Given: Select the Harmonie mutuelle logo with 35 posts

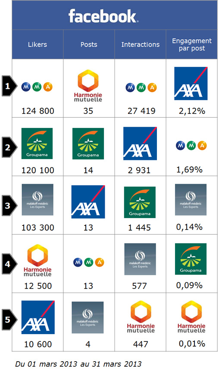Looking at the screenshot, I should 88,86.
